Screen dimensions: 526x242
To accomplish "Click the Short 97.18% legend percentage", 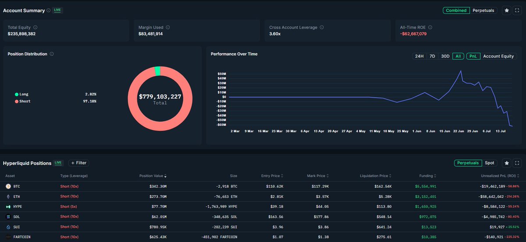I will (x=91, y=101).
